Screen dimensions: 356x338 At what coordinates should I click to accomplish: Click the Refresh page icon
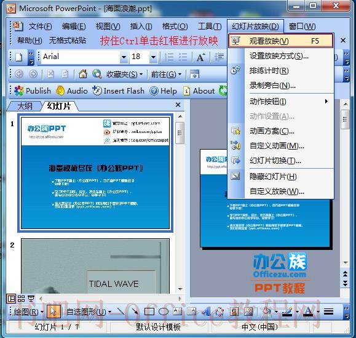65,74
